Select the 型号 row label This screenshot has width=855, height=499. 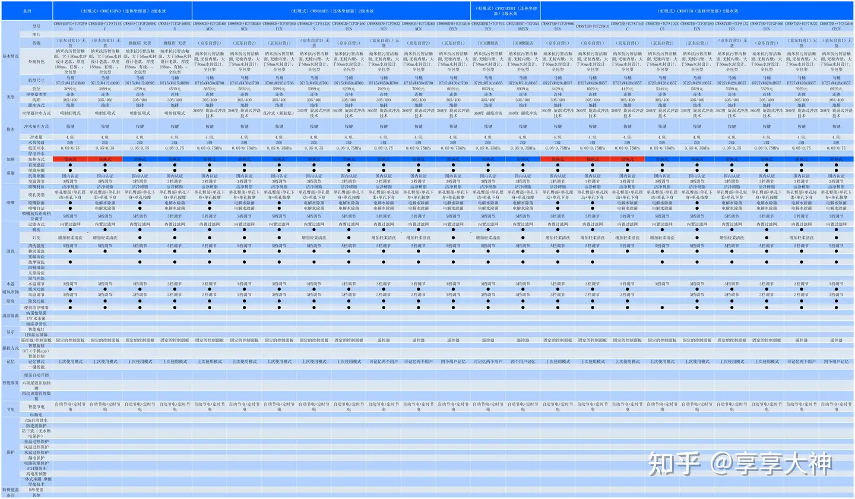36,26
